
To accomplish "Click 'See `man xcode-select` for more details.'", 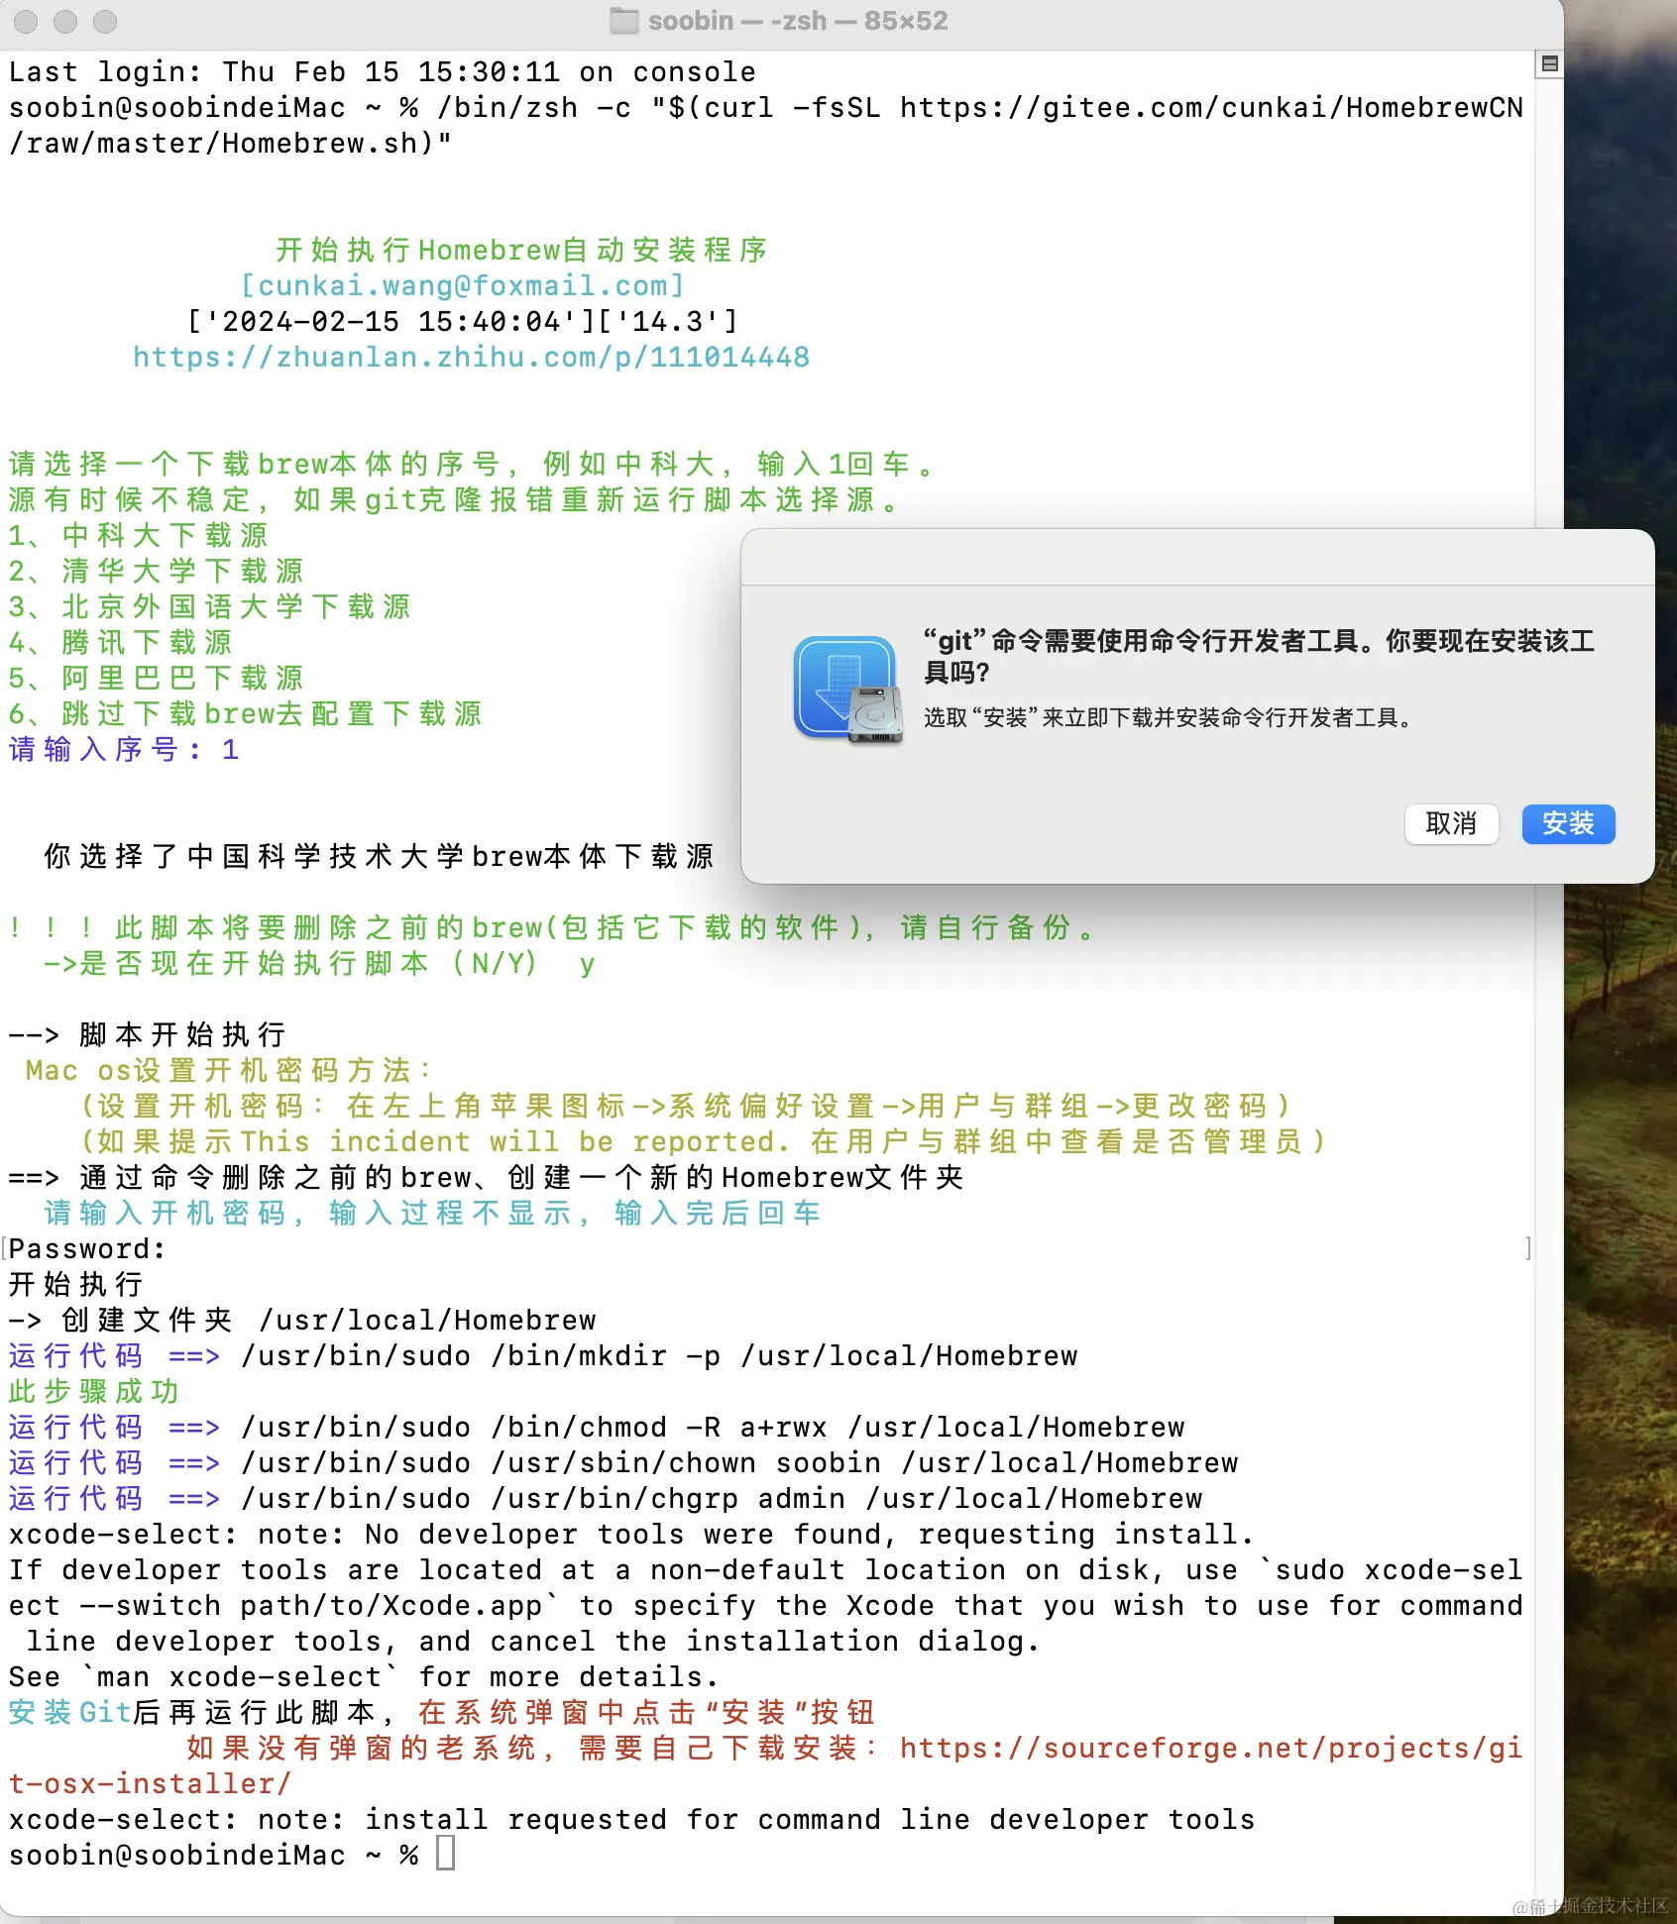I will tap(364, 1676).
